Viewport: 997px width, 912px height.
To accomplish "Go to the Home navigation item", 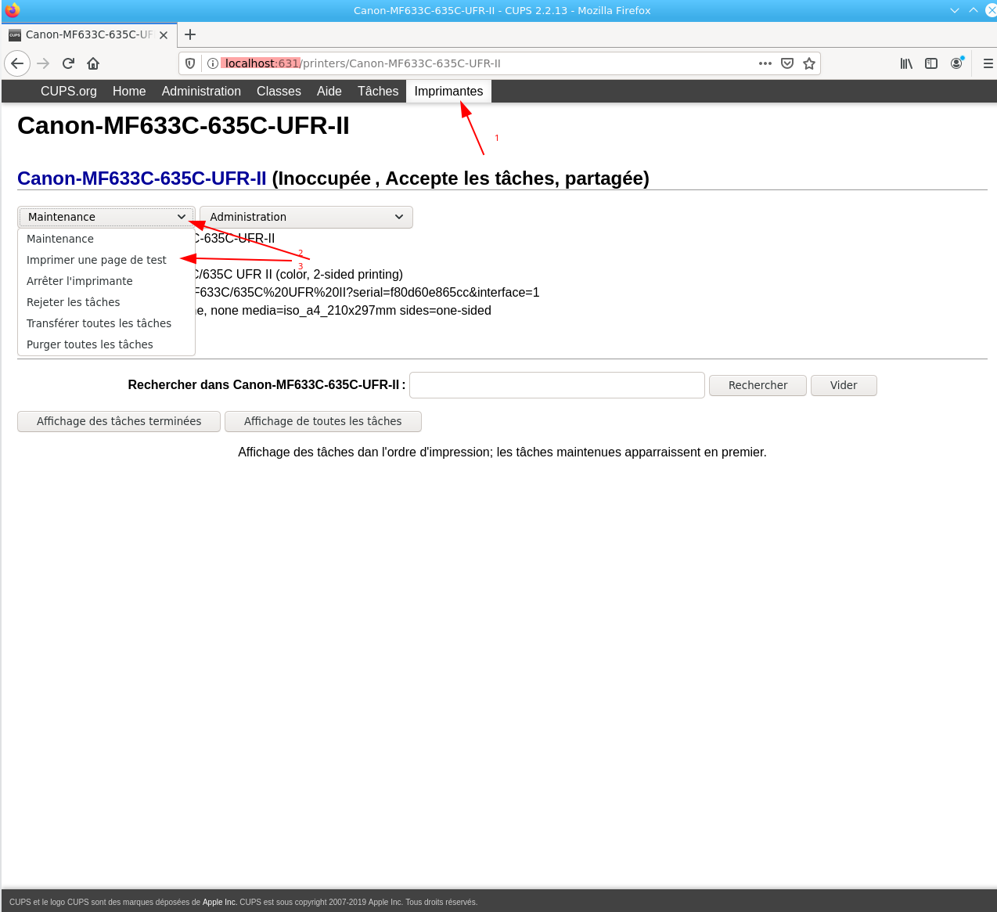I will point(129,92).
